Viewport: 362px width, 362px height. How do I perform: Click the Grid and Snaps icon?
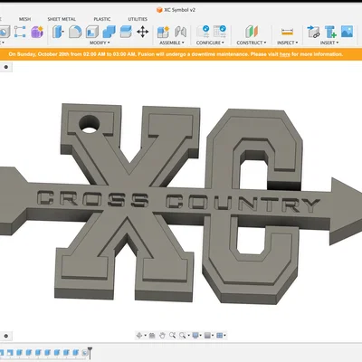207,335
